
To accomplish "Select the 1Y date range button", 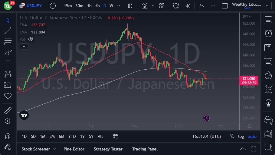I will pyautogui.click(x=82, y=136).
